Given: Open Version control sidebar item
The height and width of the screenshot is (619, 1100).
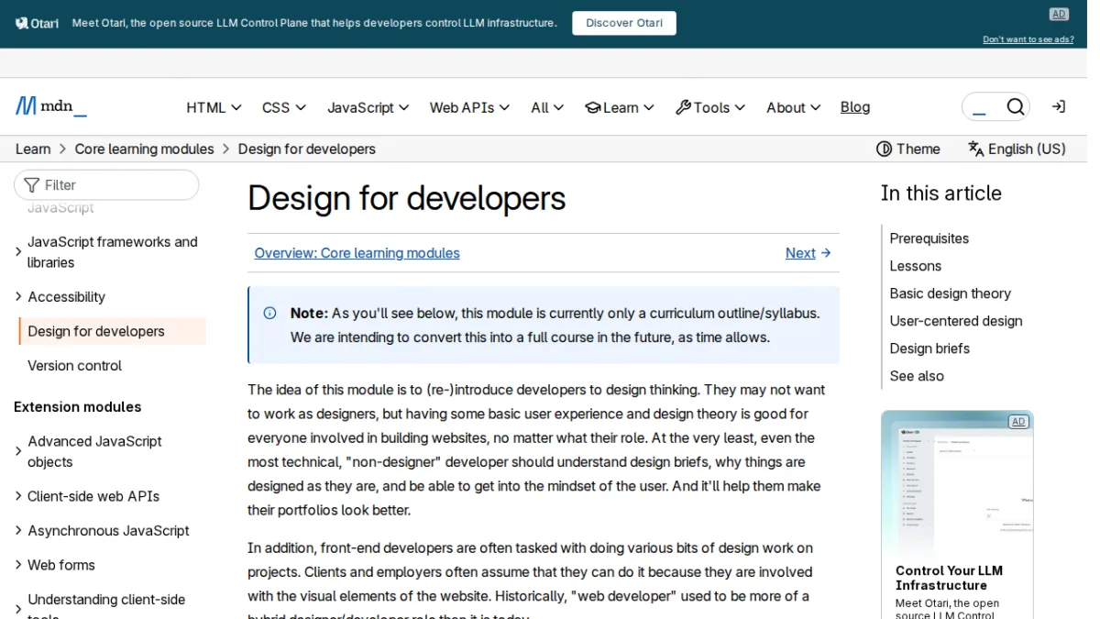Looking at the screenshot, I should click(x=74, y=365).
